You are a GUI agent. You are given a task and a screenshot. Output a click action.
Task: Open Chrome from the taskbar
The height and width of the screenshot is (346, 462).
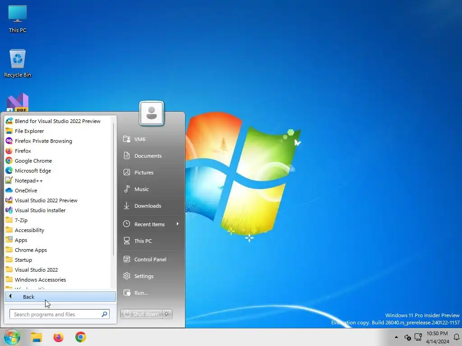tap(80, 337)
